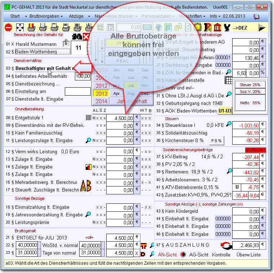Click the P 8 % Kirchensteuer button
The width and height of the screenshot is (274, 273).
tap(216, 141)
